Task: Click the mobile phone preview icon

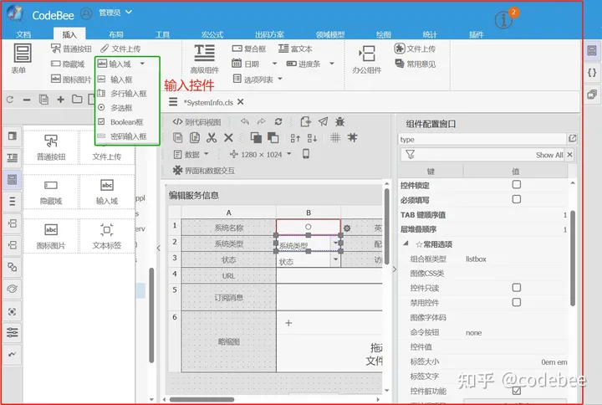Action: tap(305, 154)
